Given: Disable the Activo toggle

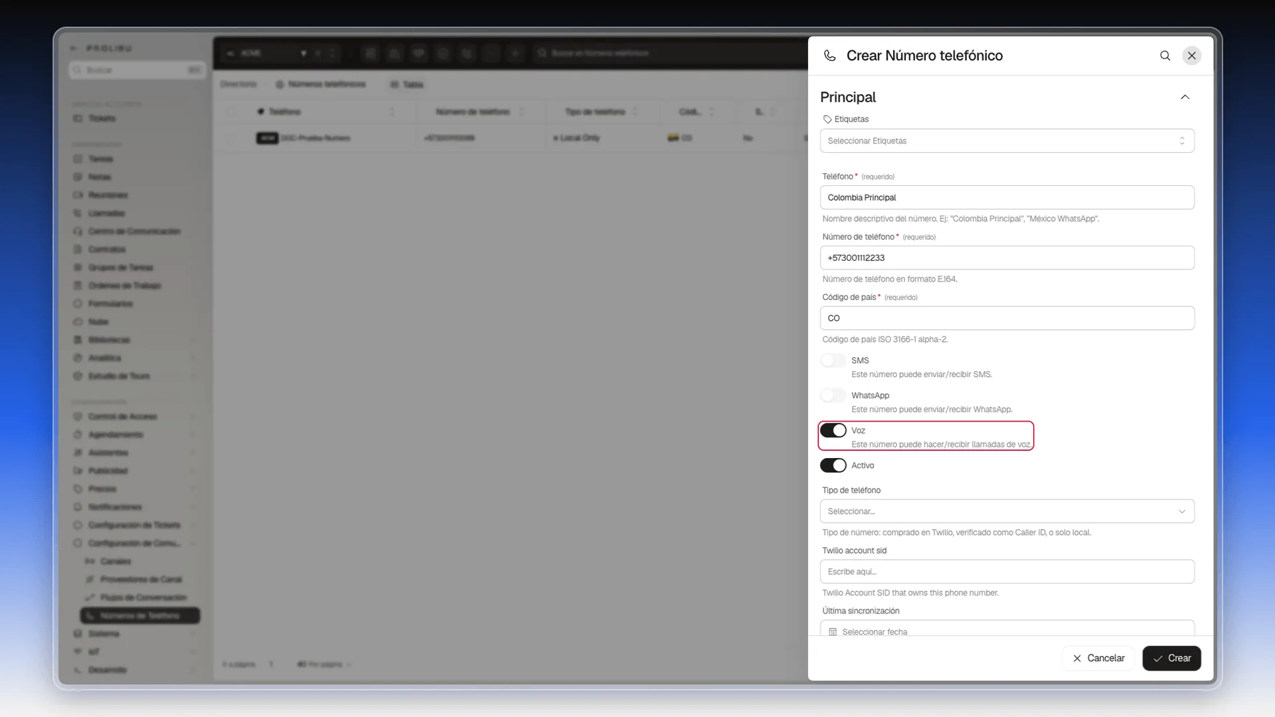Looking at the screenshot, I should 833,465.
